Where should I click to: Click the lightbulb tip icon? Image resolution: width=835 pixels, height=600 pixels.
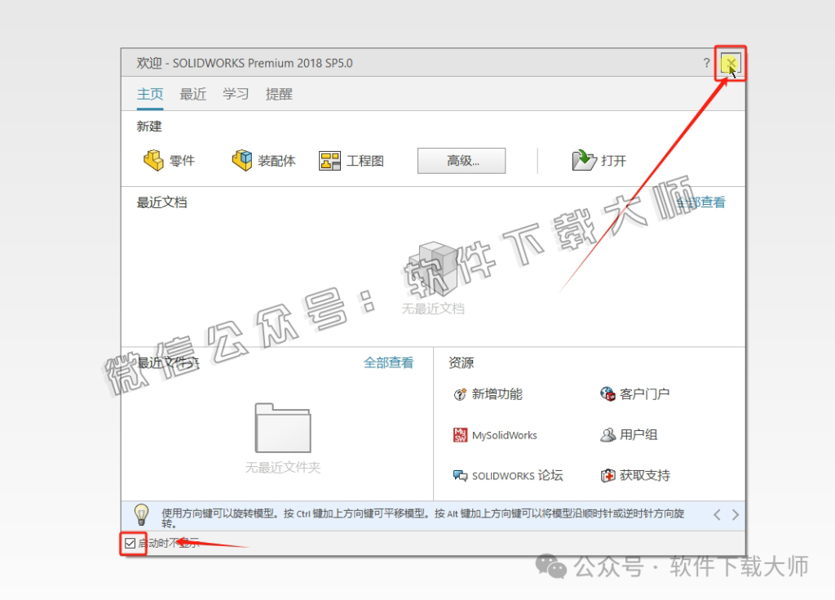[143, 514]
